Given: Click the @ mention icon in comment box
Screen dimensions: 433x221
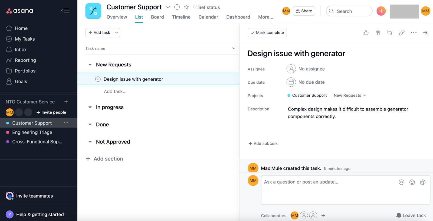Looking at the screenshot, I should 401,182.
